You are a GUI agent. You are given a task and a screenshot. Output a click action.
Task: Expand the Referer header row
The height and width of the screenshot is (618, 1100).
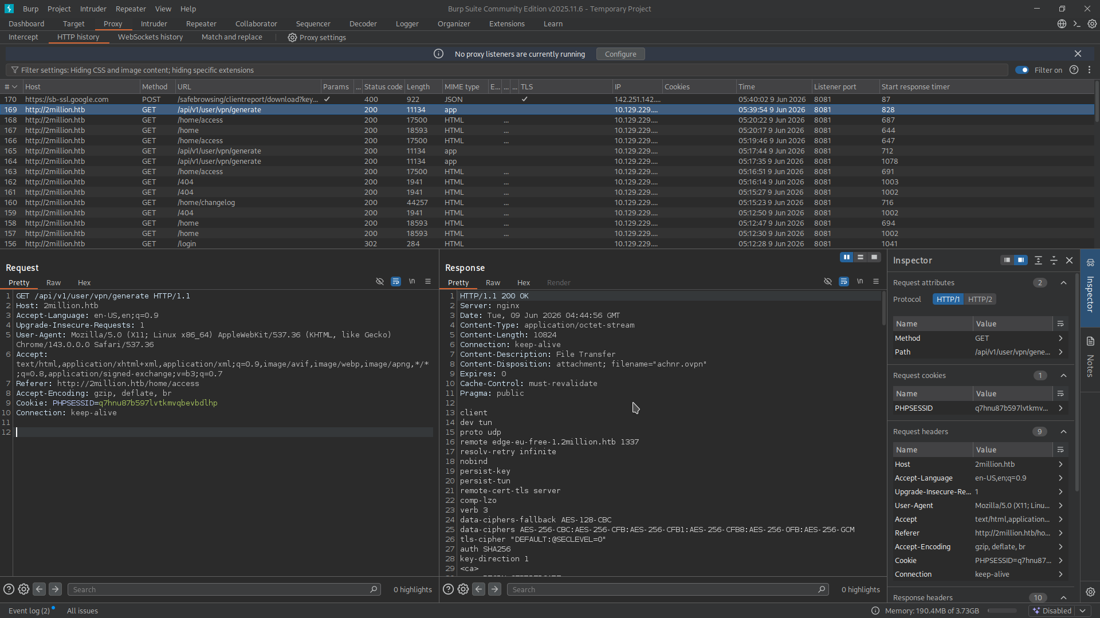point(1060,533)
